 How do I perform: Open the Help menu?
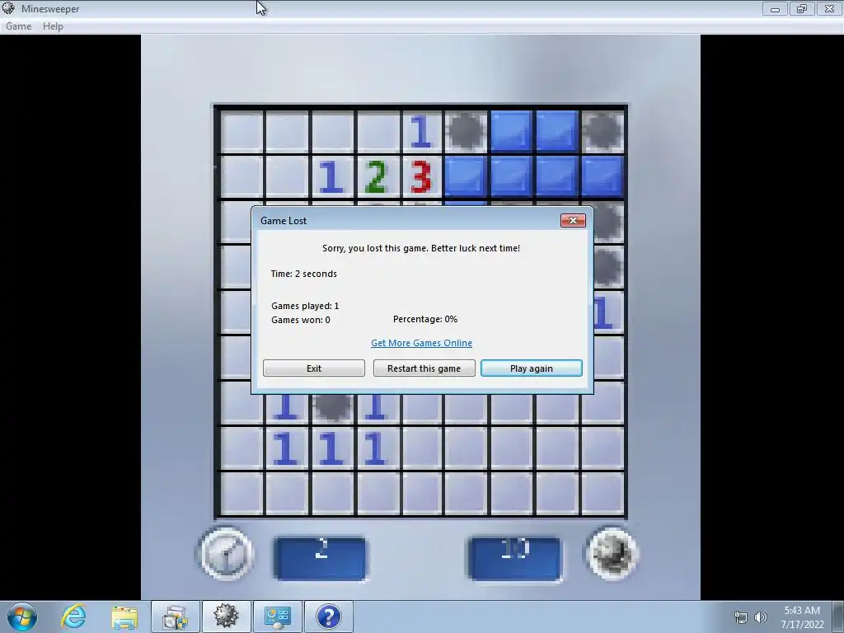[x=53, y=26]
